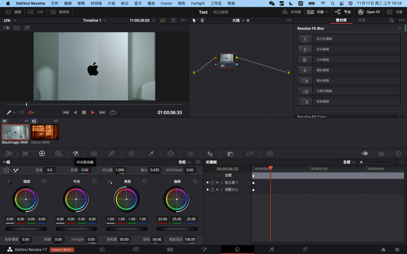The height and width of the screenshot is (254, 407).
Task: Switch to the 设置 tab in OpenFX panel
Action: 361,20
